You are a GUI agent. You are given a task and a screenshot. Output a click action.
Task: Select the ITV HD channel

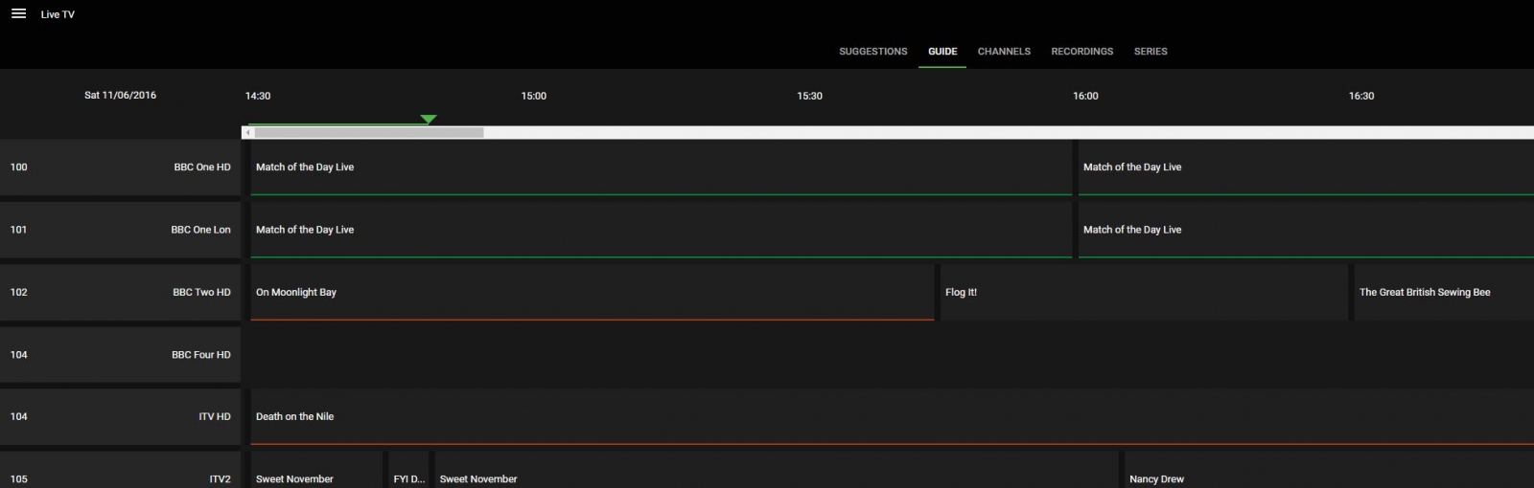(120, 417)
